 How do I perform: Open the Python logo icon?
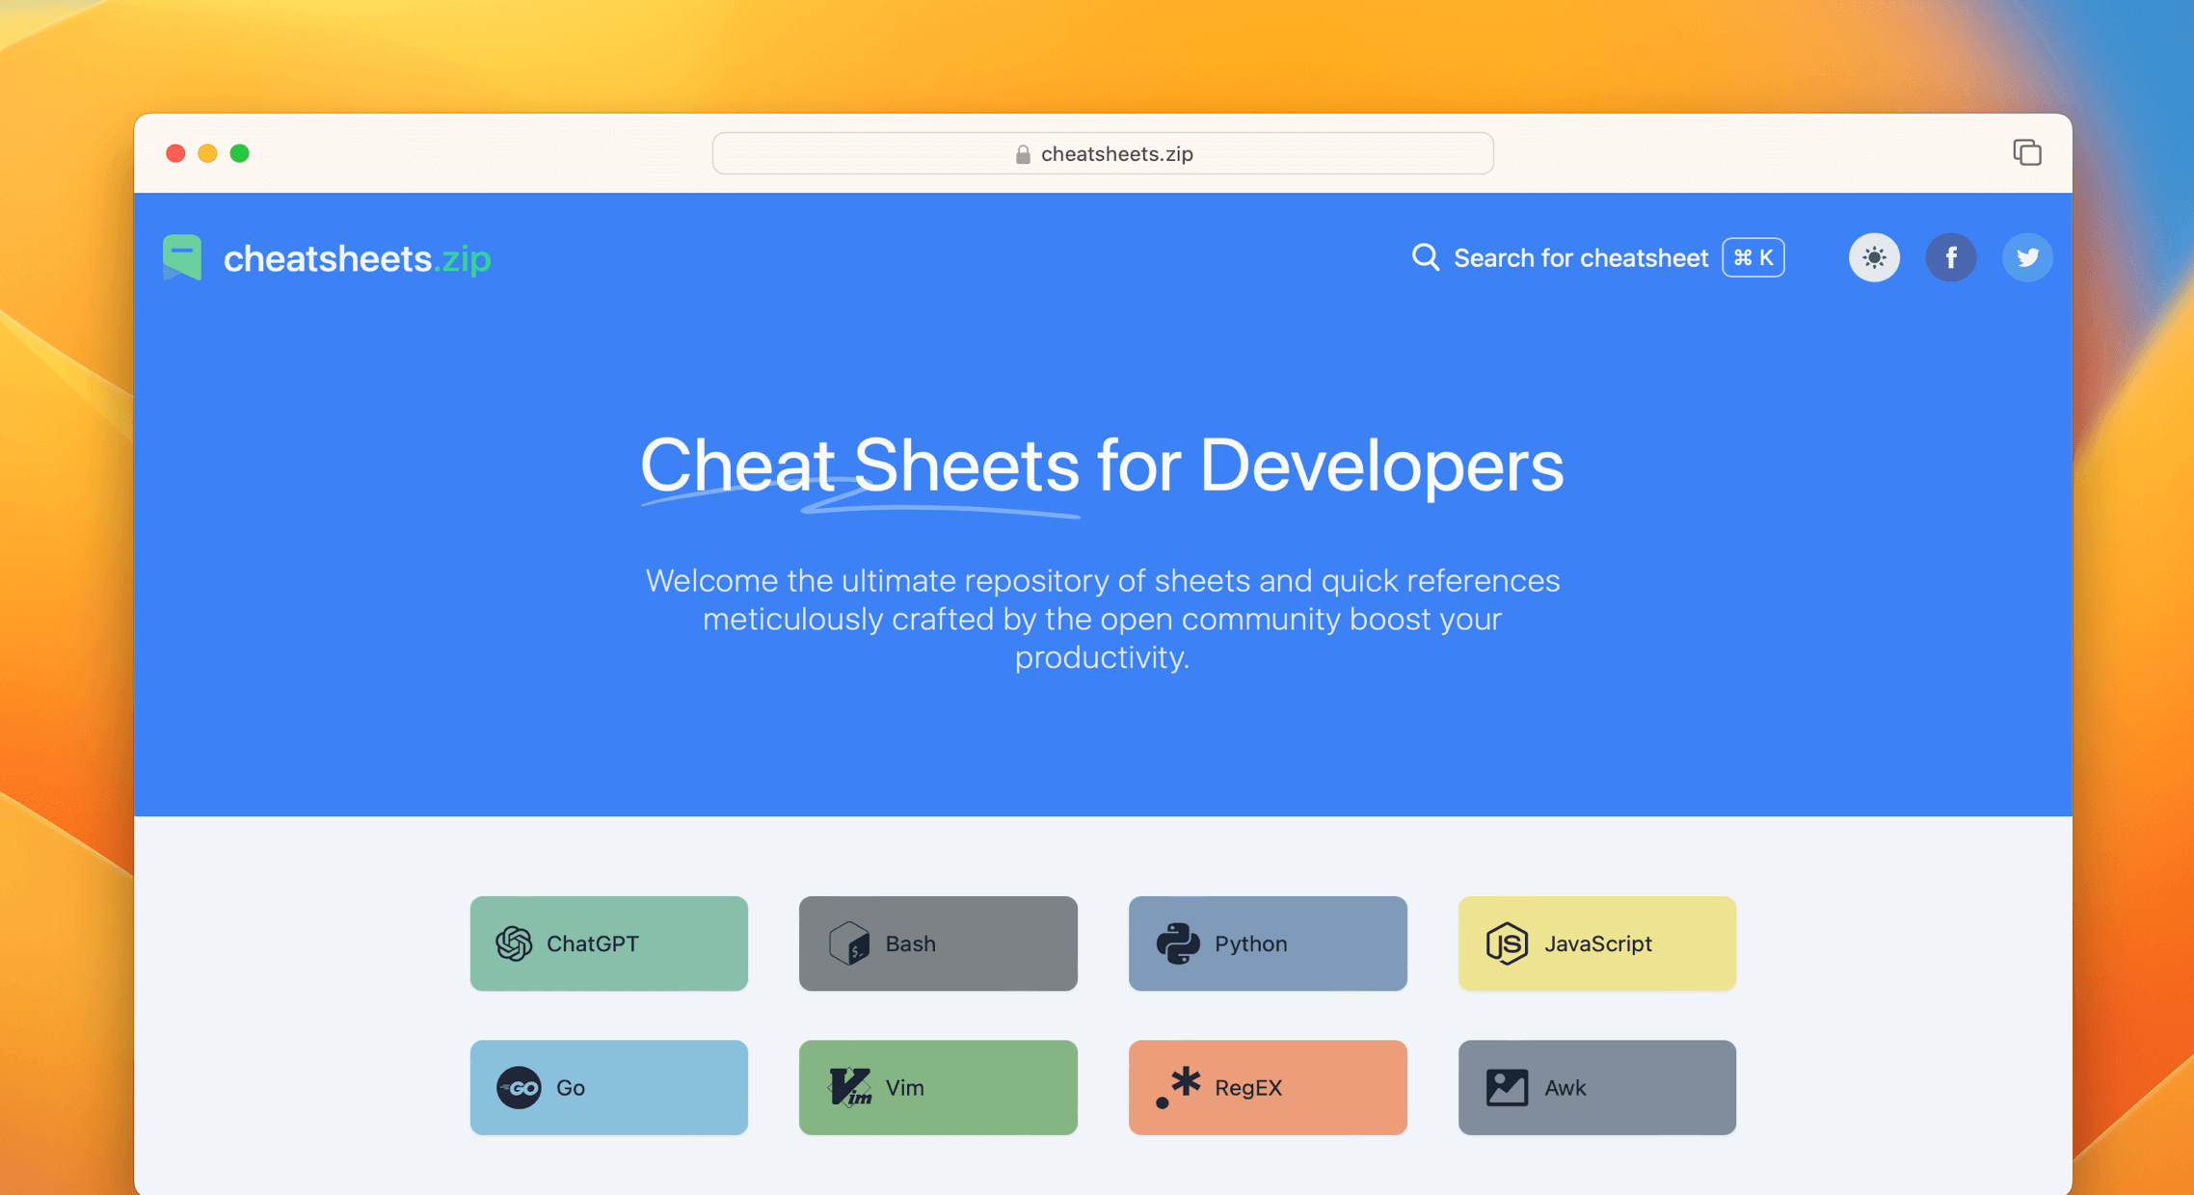click(1177, 943)
